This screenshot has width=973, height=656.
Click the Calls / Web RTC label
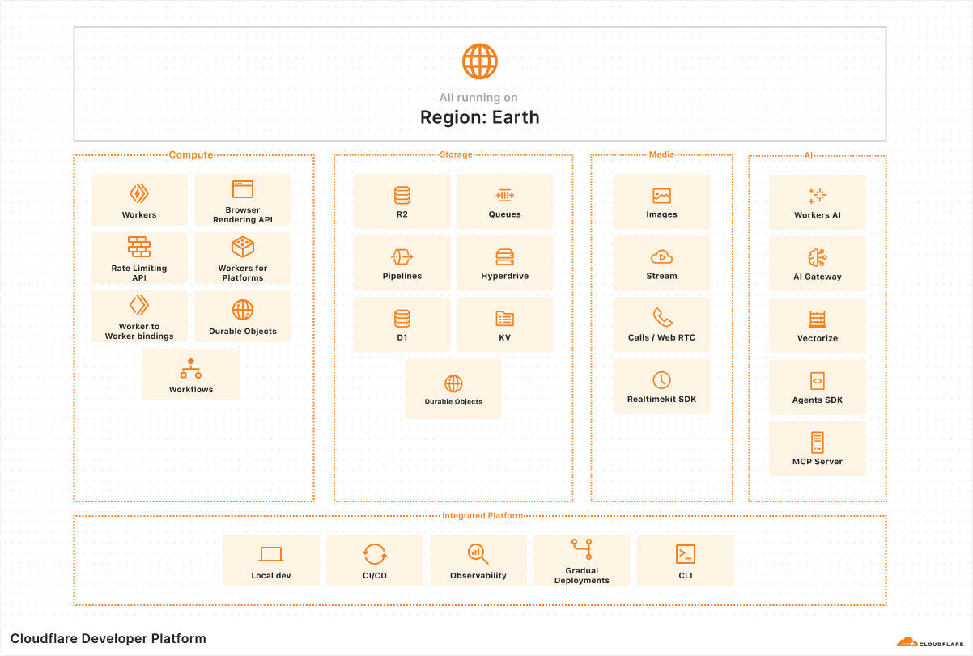[662, 338]
